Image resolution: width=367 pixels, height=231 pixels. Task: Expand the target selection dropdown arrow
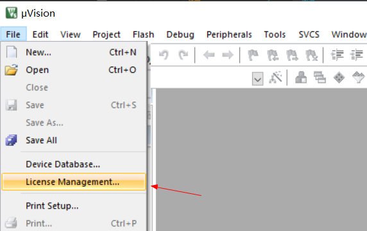coord(258,79)
